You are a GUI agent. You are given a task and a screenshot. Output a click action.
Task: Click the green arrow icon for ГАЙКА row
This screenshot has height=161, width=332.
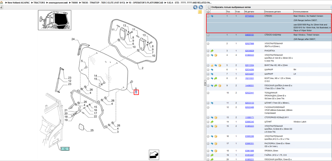coord(212,155)
